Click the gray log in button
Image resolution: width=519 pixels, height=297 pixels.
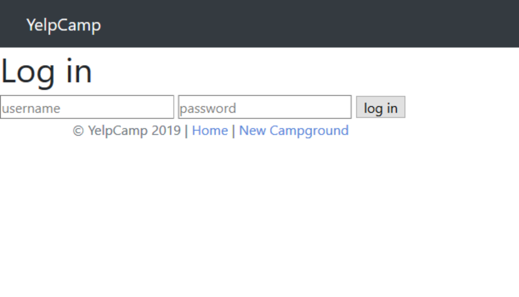click(x=381, y=107)
